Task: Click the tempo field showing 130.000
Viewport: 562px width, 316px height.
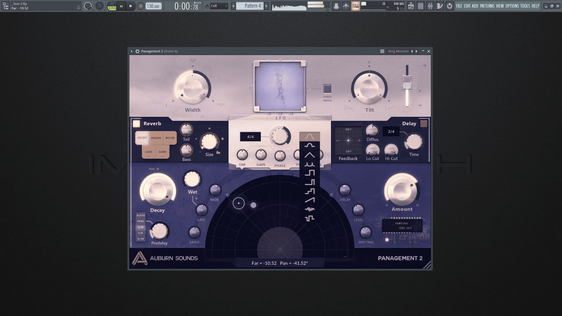Action: pos(154,6)
